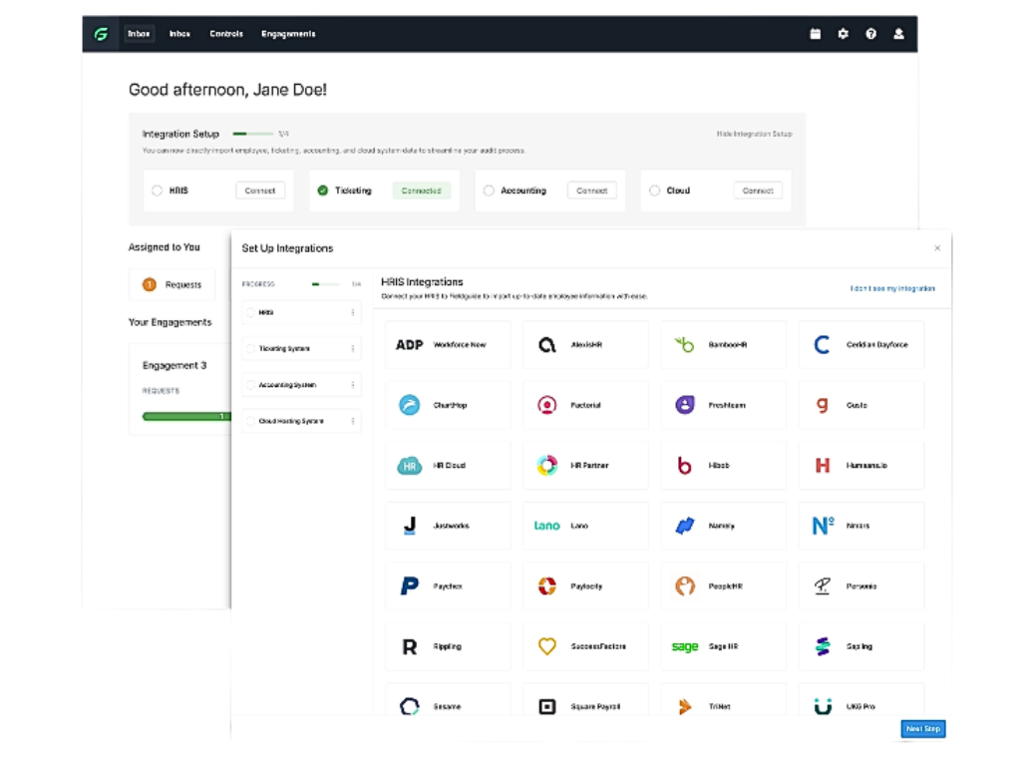Viewport: 1021px width, 766px height.
Task: Open the calendar icon in top bar
Action: point(815,34)
